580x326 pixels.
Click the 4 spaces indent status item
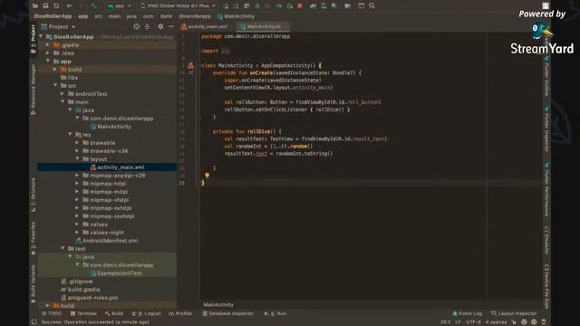(x=497, y=322)
